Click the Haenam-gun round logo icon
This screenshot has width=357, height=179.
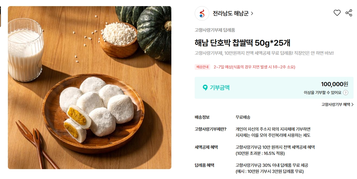tap(202, 13)
